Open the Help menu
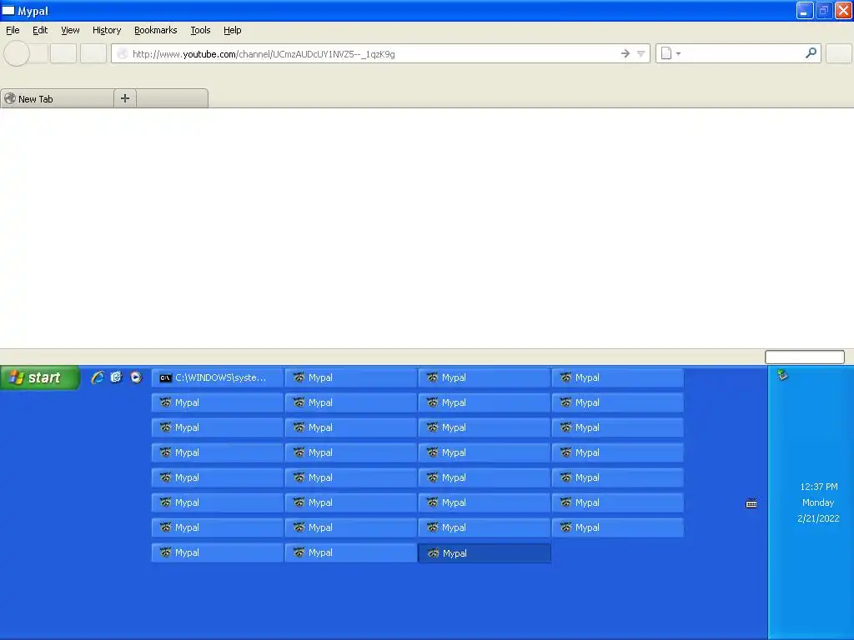Viewport: 854px width, 640px height. [x=233, y=31]
